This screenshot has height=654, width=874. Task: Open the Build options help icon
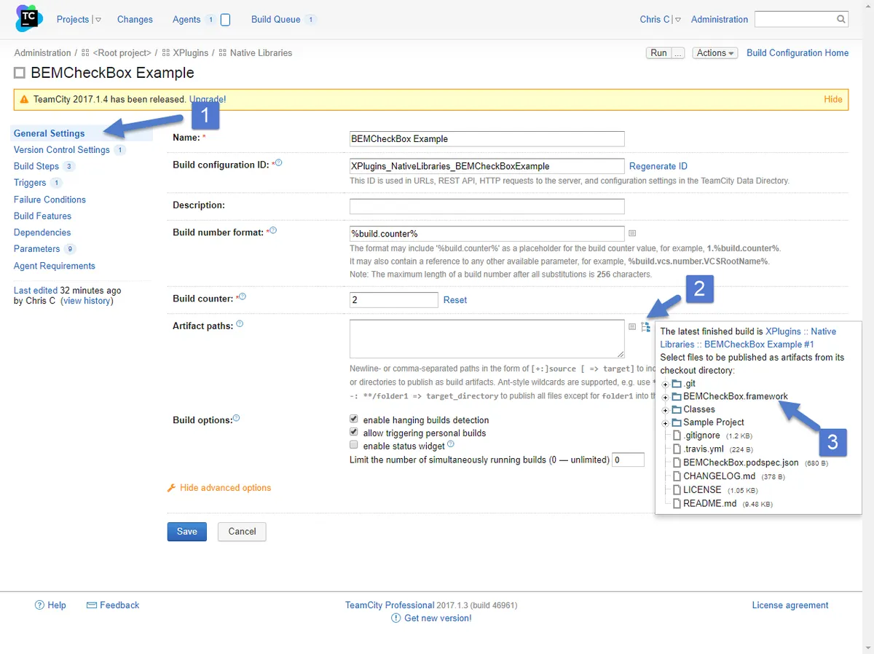pos(236,419)
